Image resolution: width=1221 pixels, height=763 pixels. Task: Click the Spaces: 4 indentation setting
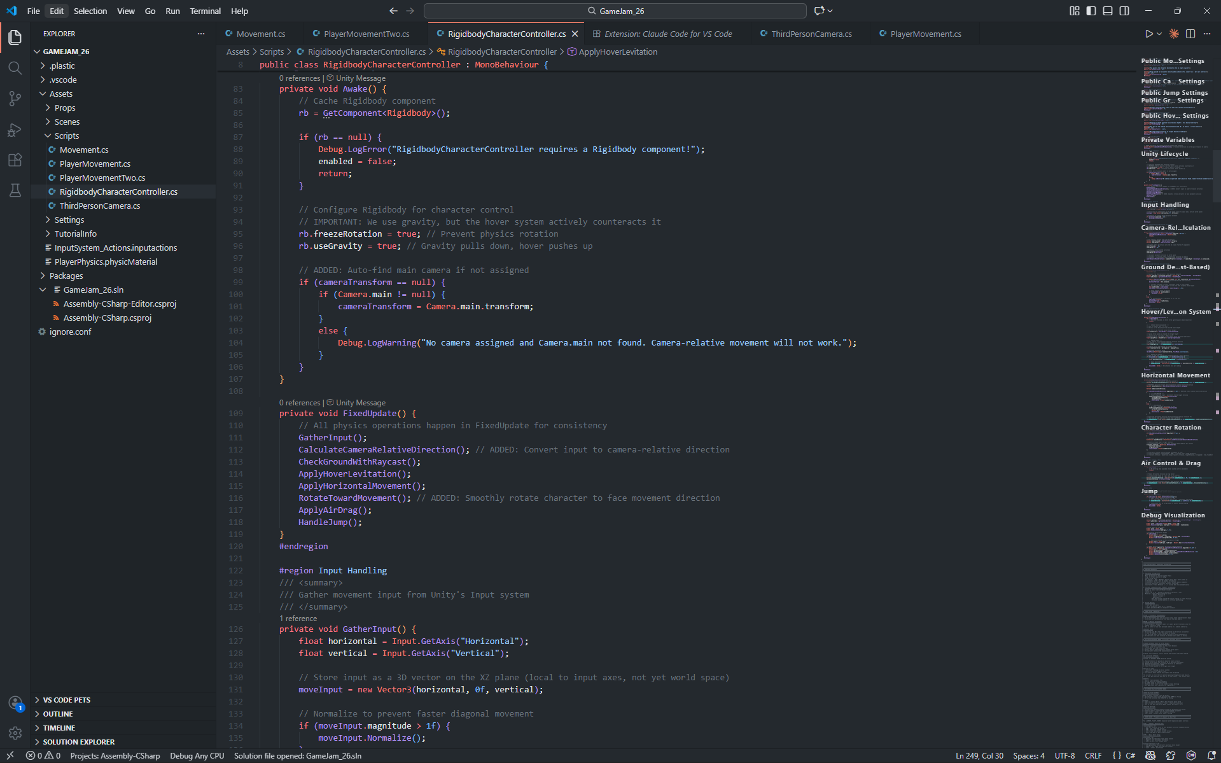point(1029,756)
